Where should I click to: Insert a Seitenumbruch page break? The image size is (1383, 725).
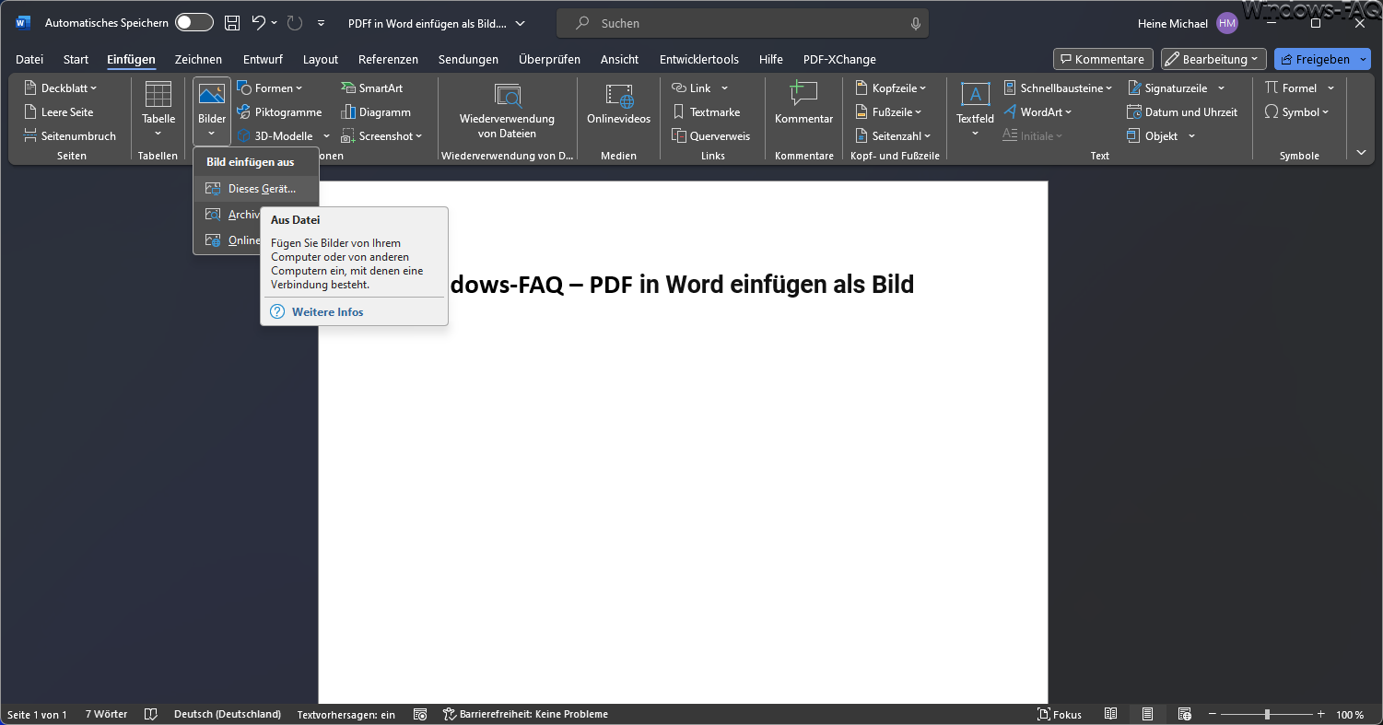(x=70, y=136)
